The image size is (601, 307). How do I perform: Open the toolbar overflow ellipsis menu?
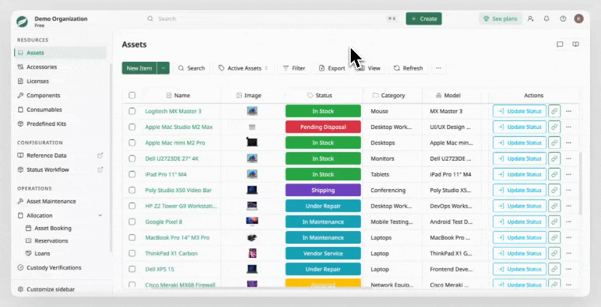(x=438, y=68)
